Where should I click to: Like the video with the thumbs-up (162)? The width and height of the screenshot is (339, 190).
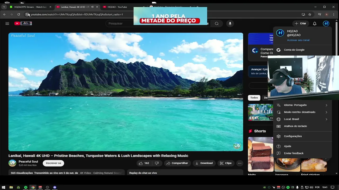pos(144,163)
